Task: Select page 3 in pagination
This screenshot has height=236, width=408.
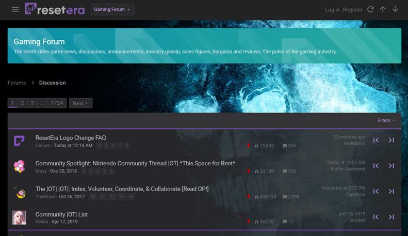Action: [x=32, y=103]
